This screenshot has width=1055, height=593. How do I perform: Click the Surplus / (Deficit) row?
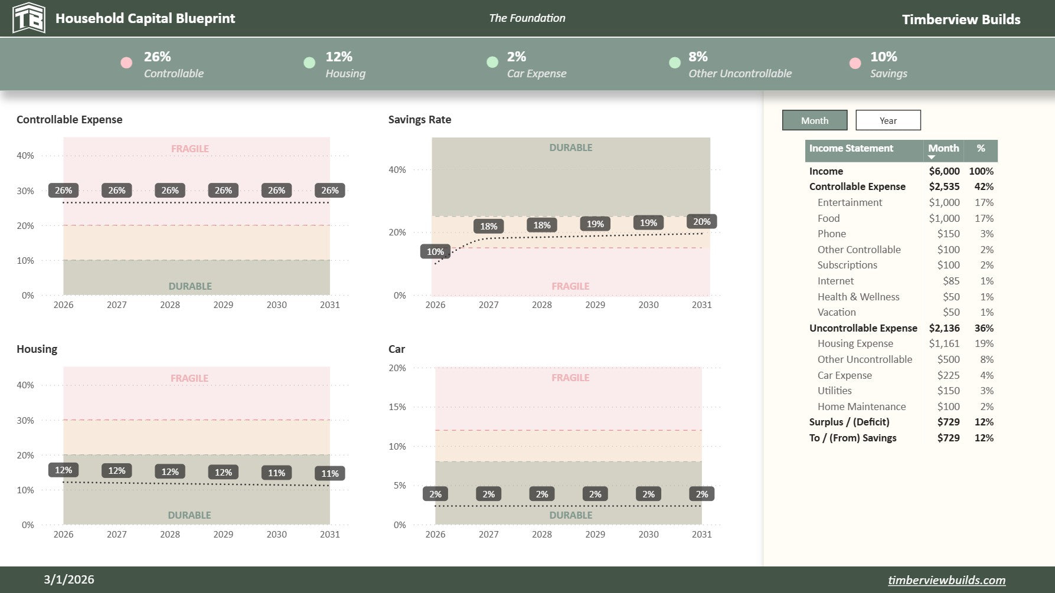click(x=849, y=422)
